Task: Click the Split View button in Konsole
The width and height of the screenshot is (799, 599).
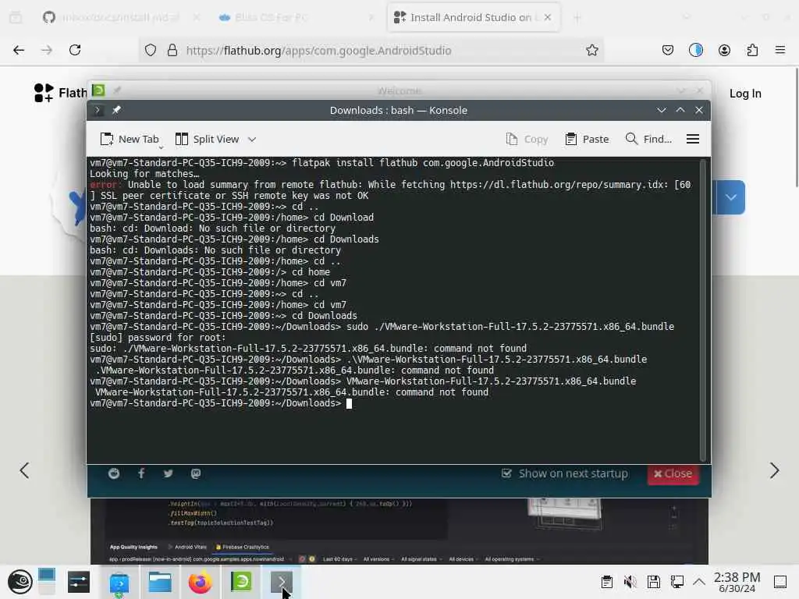Action: (x=207, y=139)
